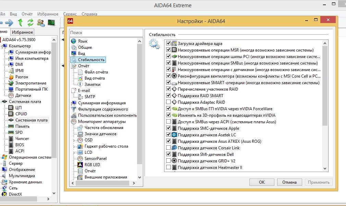Click the icon beside Частота обновления
The image size is (346, 206).
click(80, 128)
